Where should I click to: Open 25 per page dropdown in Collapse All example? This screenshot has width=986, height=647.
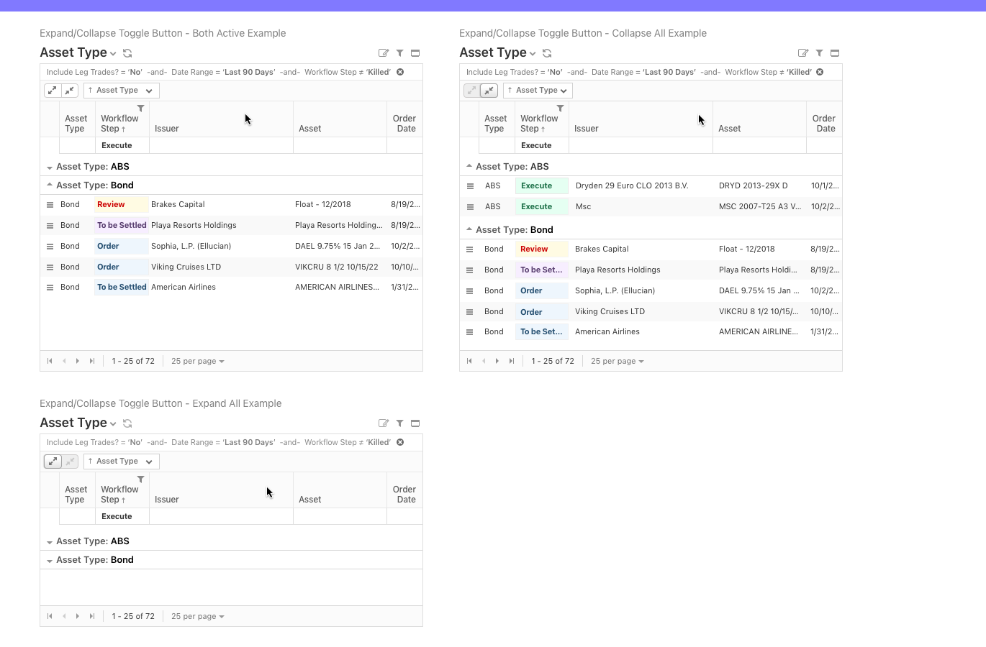click(617, 362)
